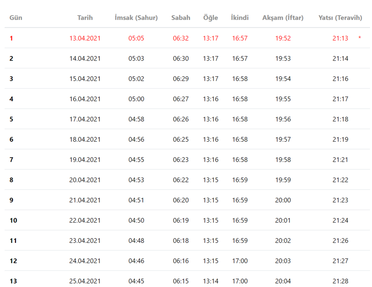Click ikindi time 17:00 on day 12
372x287 pixels.
click(x=240, y=261)
